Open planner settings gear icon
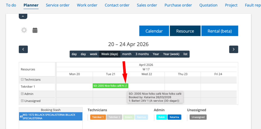Image resolution: width=261 pixels, height=129 pixels. [x=24, y=30]
